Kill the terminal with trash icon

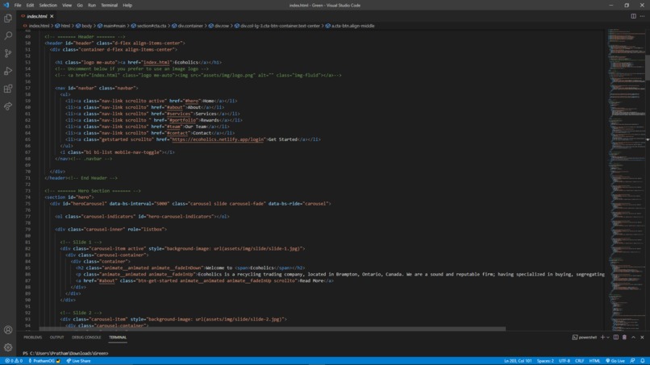(x=625, y=338)
